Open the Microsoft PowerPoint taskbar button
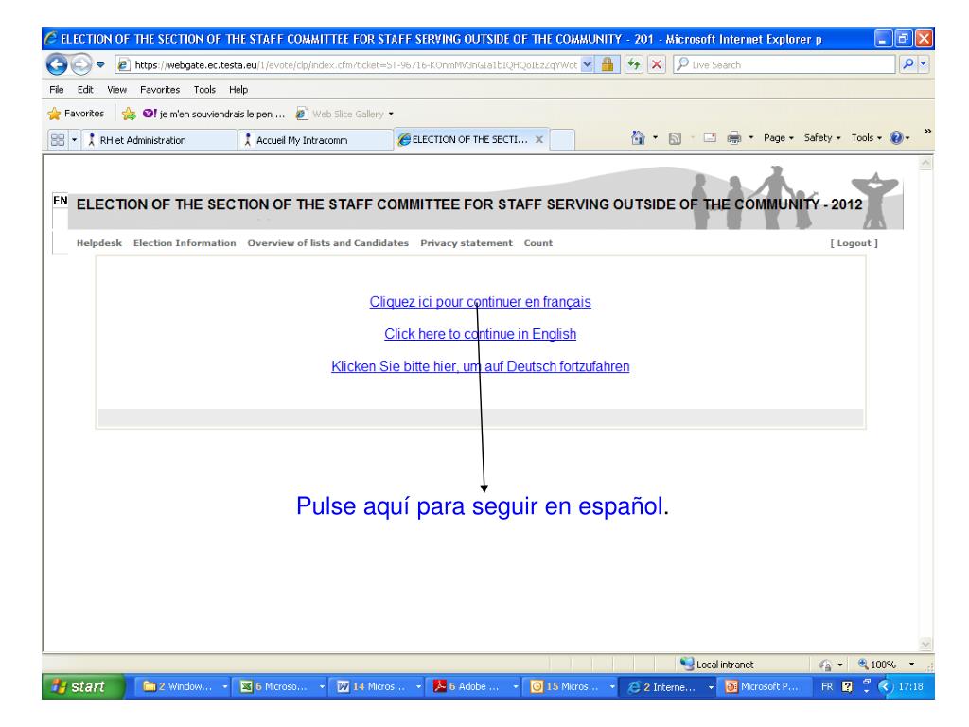 point(765,686)
